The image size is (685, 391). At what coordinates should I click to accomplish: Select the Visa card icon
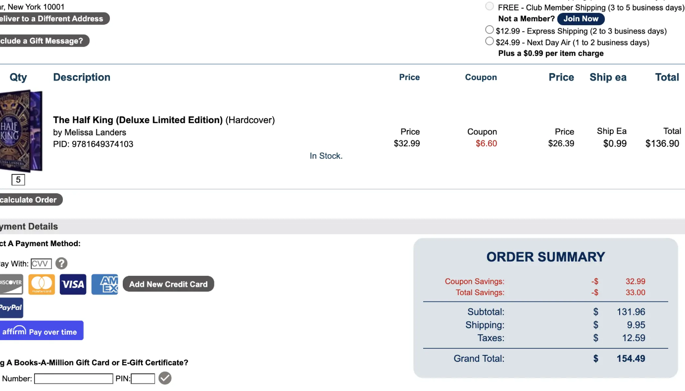(73, 284)
